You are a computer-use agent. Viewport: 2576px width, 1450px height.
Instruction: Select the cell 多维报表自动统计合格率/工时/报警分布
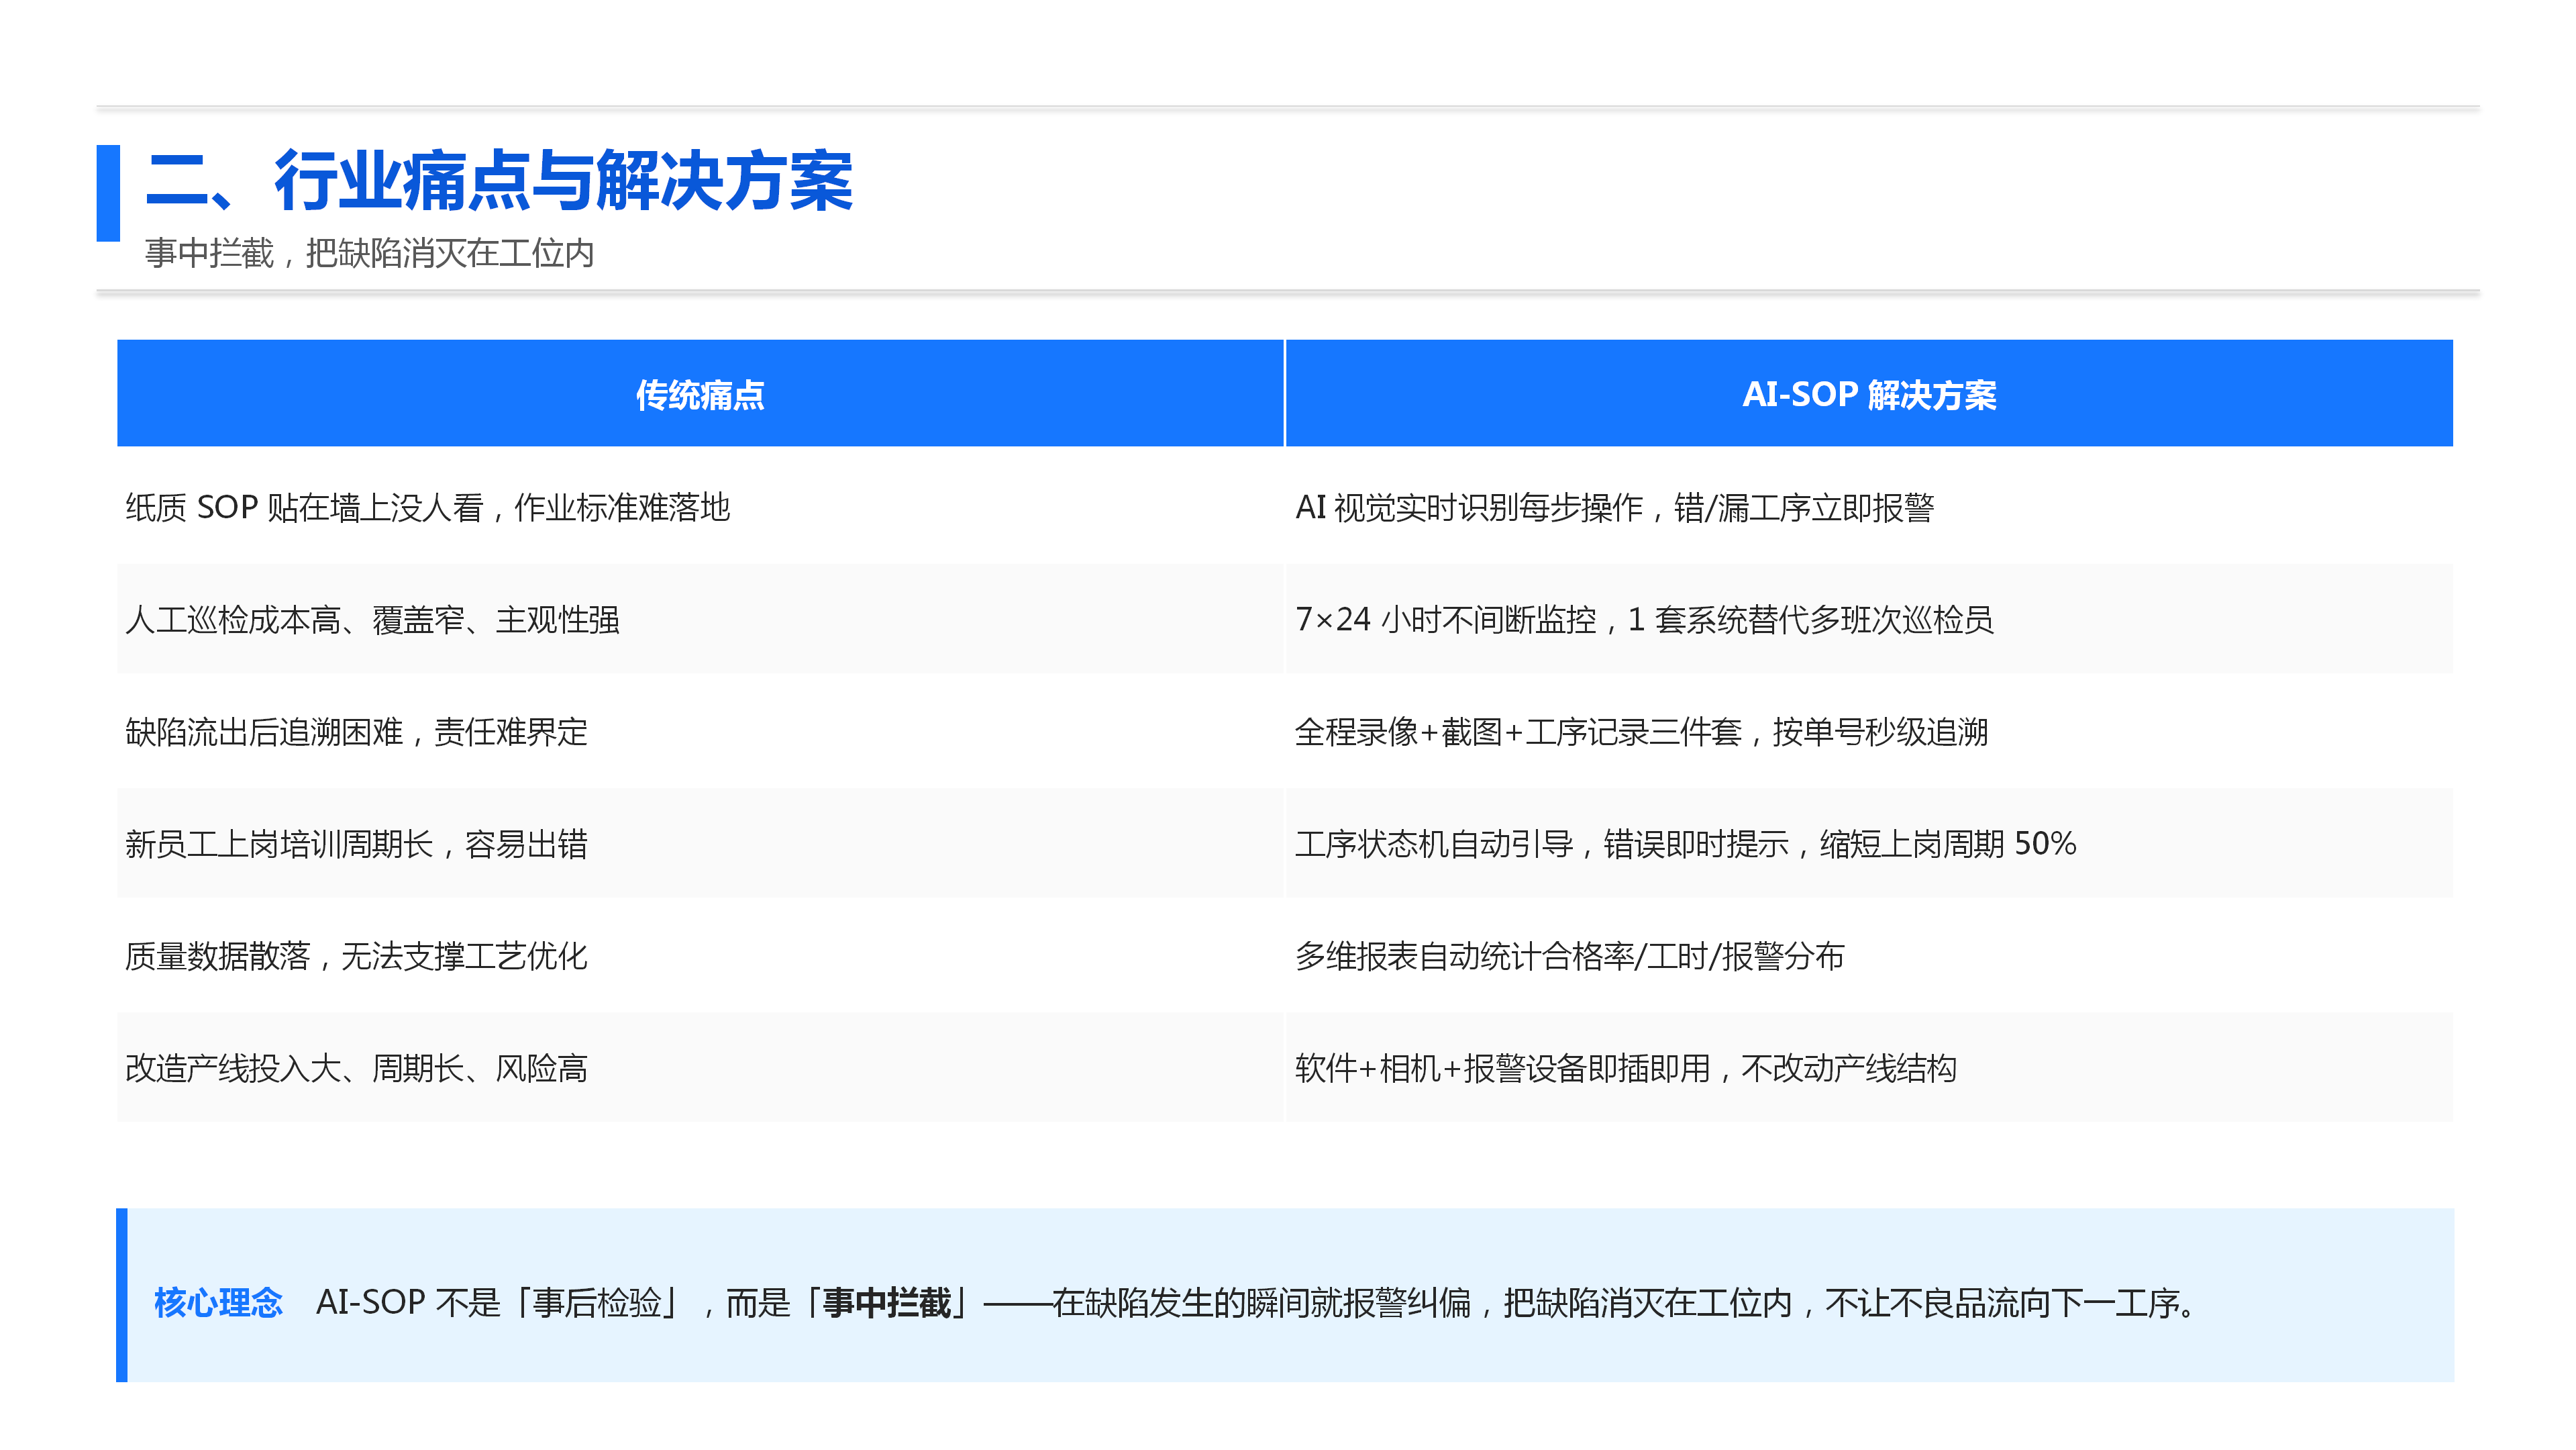(x=1869, y=956)
